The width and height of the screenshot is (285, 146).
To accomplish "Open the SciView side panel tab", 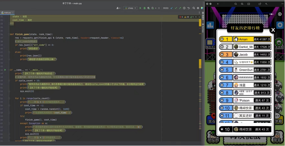I will click(x=202, y=29).
